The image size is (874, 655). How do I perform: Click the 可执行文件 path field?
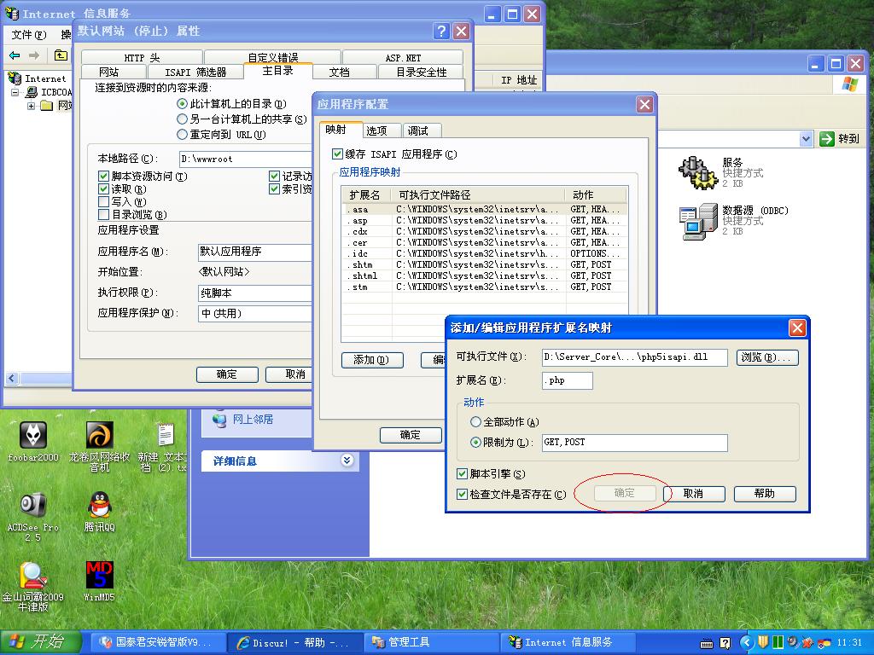(634, 357)
